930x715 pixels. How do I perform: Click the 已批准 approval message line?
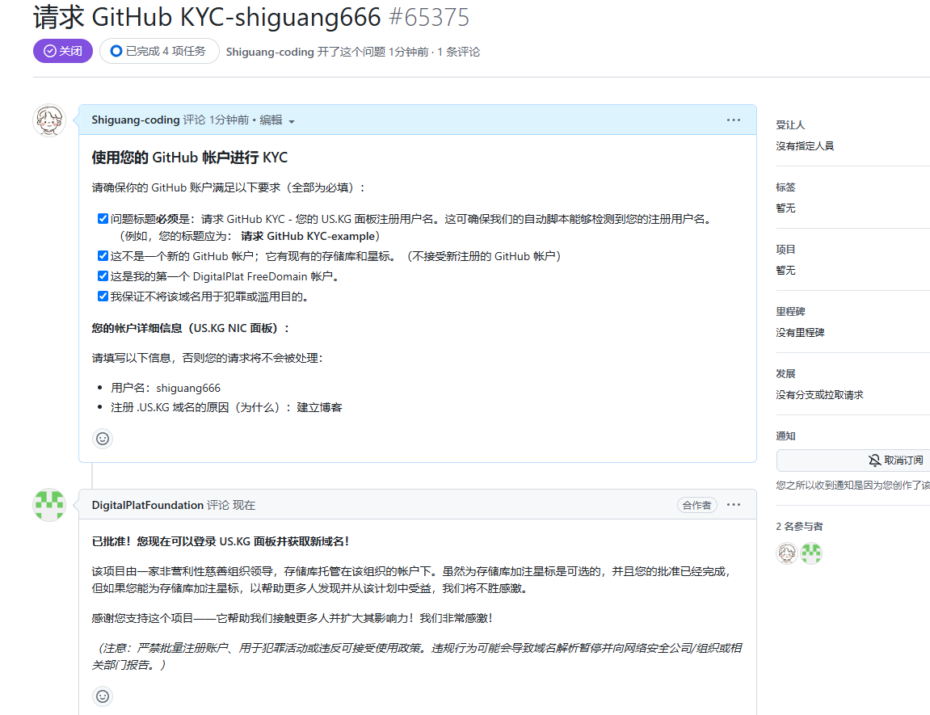[x=221, y=541]
